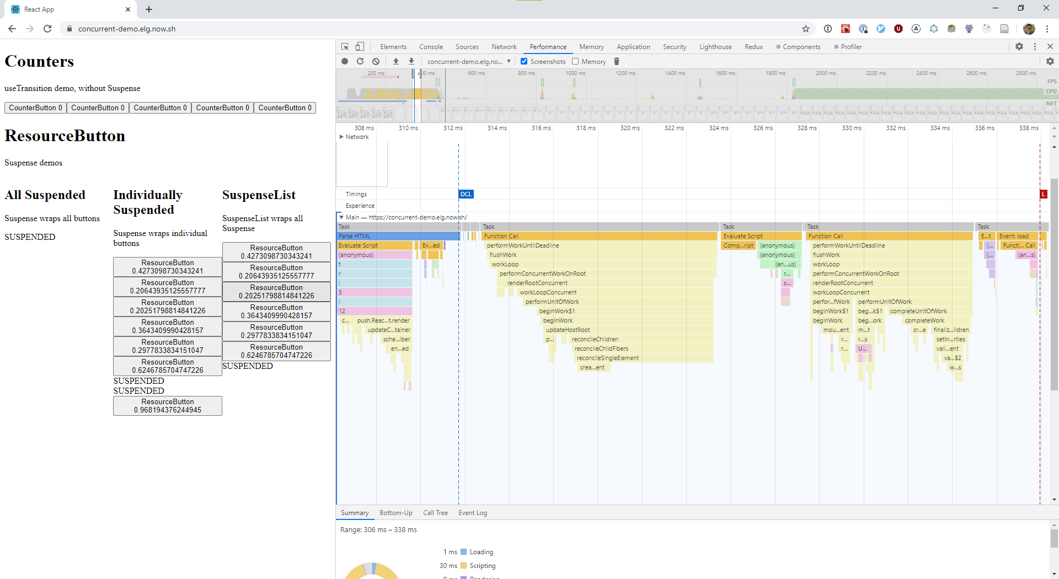The height and width of the screenshot is (579, 1059).
Task: Click the flame chart vertical scrollbar
Action: tap(1054, 284)
